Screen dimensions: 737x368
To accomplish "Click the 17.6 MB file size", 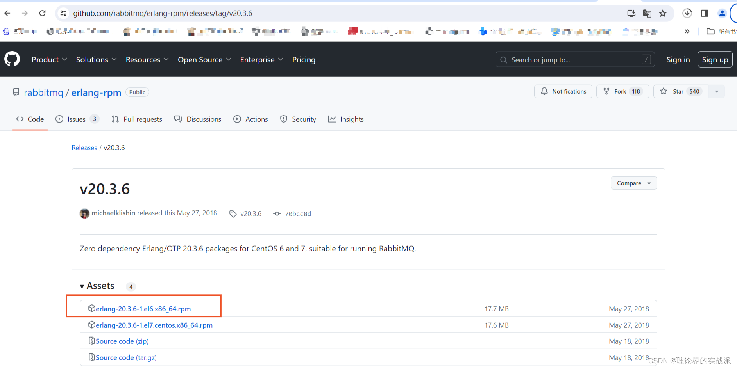I will click(496, 325).
